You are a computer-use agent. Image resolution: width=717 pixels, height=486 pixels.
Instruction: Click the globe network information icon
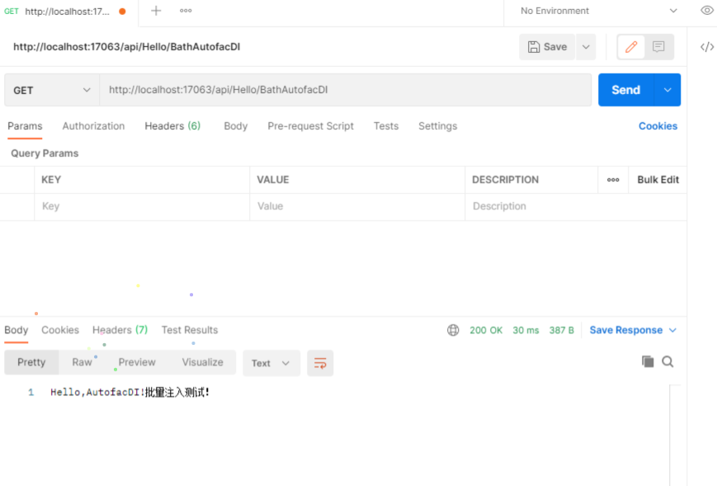point(453,330)
